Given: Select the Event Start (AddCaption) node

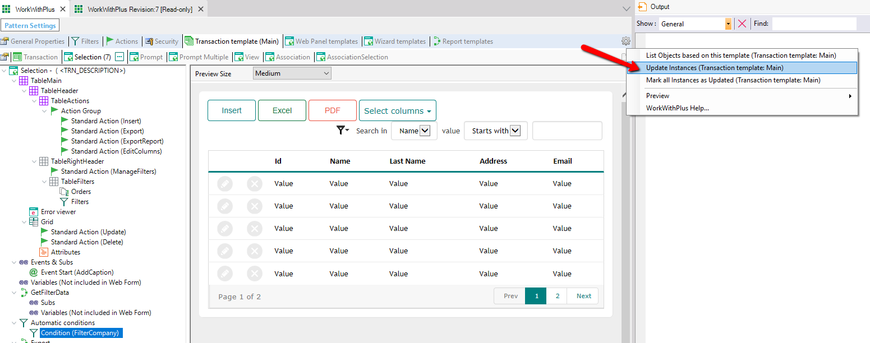Looking at the screenshot, I should [x=77, y=272].
